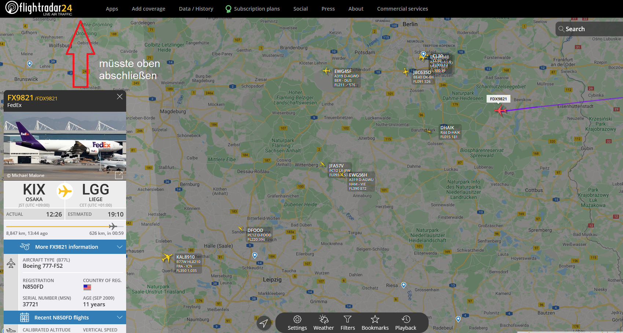Click the flight landing icon in panel

click(x=11, y=330)
